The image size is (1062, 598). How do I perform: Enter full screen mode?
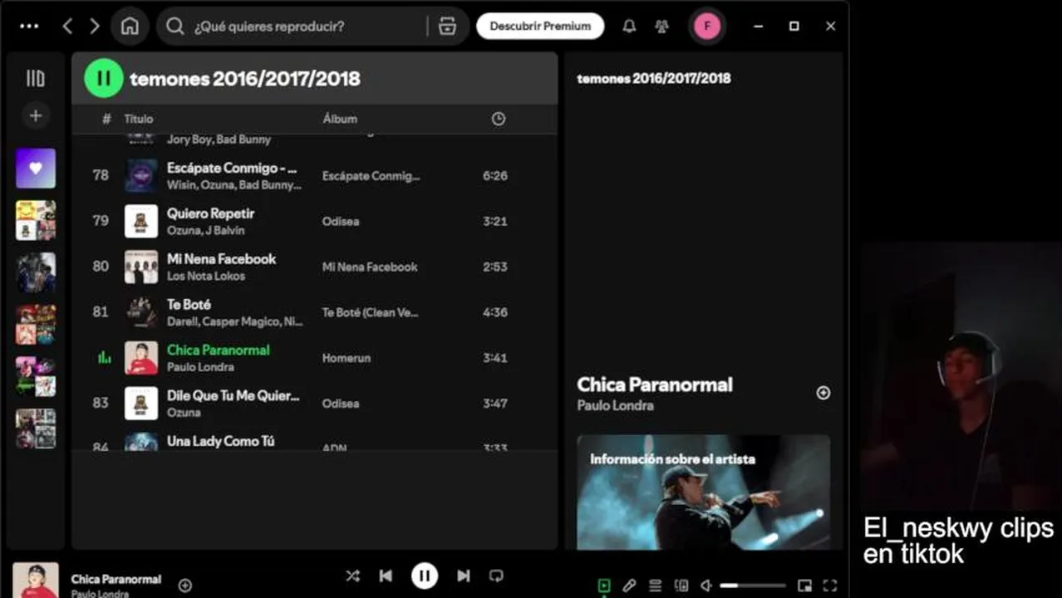(x=829, y=586)
